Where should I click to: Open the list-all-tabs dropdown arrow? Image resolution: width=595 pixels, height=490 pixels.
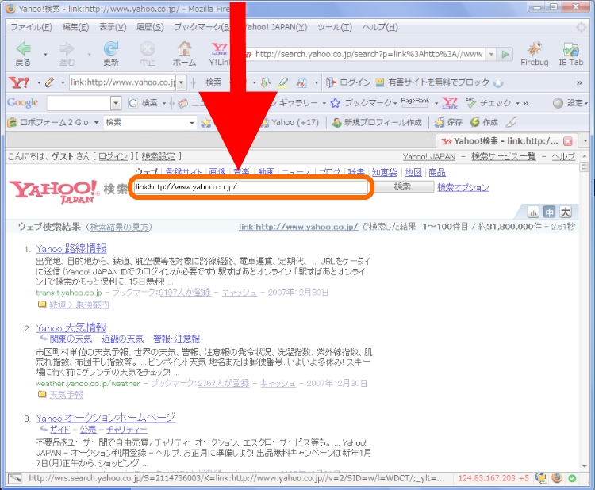point(585,141)
